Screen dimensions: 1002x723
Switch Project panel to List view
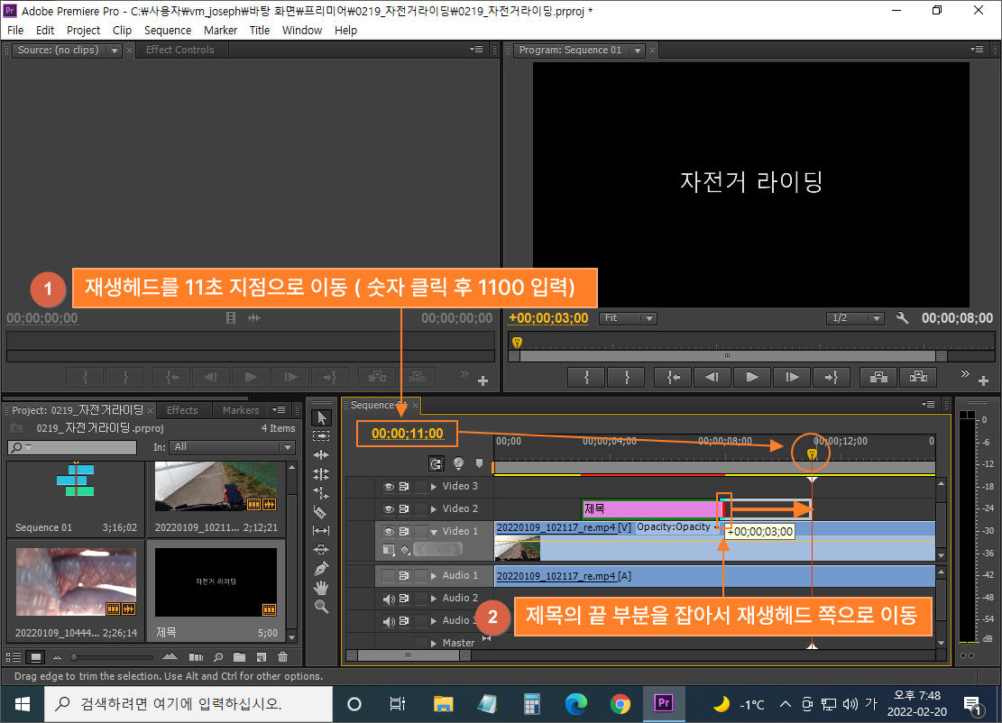(14, 656)
